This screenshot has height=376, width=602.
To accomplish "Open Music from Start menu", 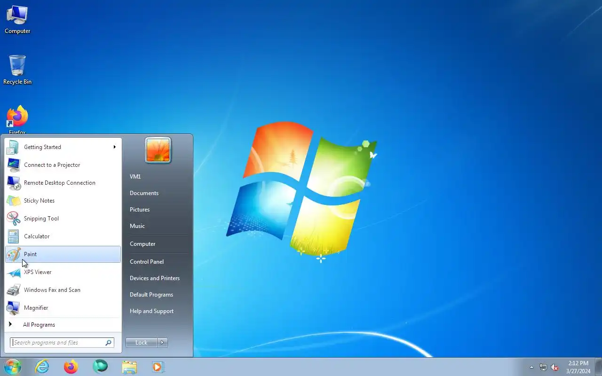I will (137, 226).
